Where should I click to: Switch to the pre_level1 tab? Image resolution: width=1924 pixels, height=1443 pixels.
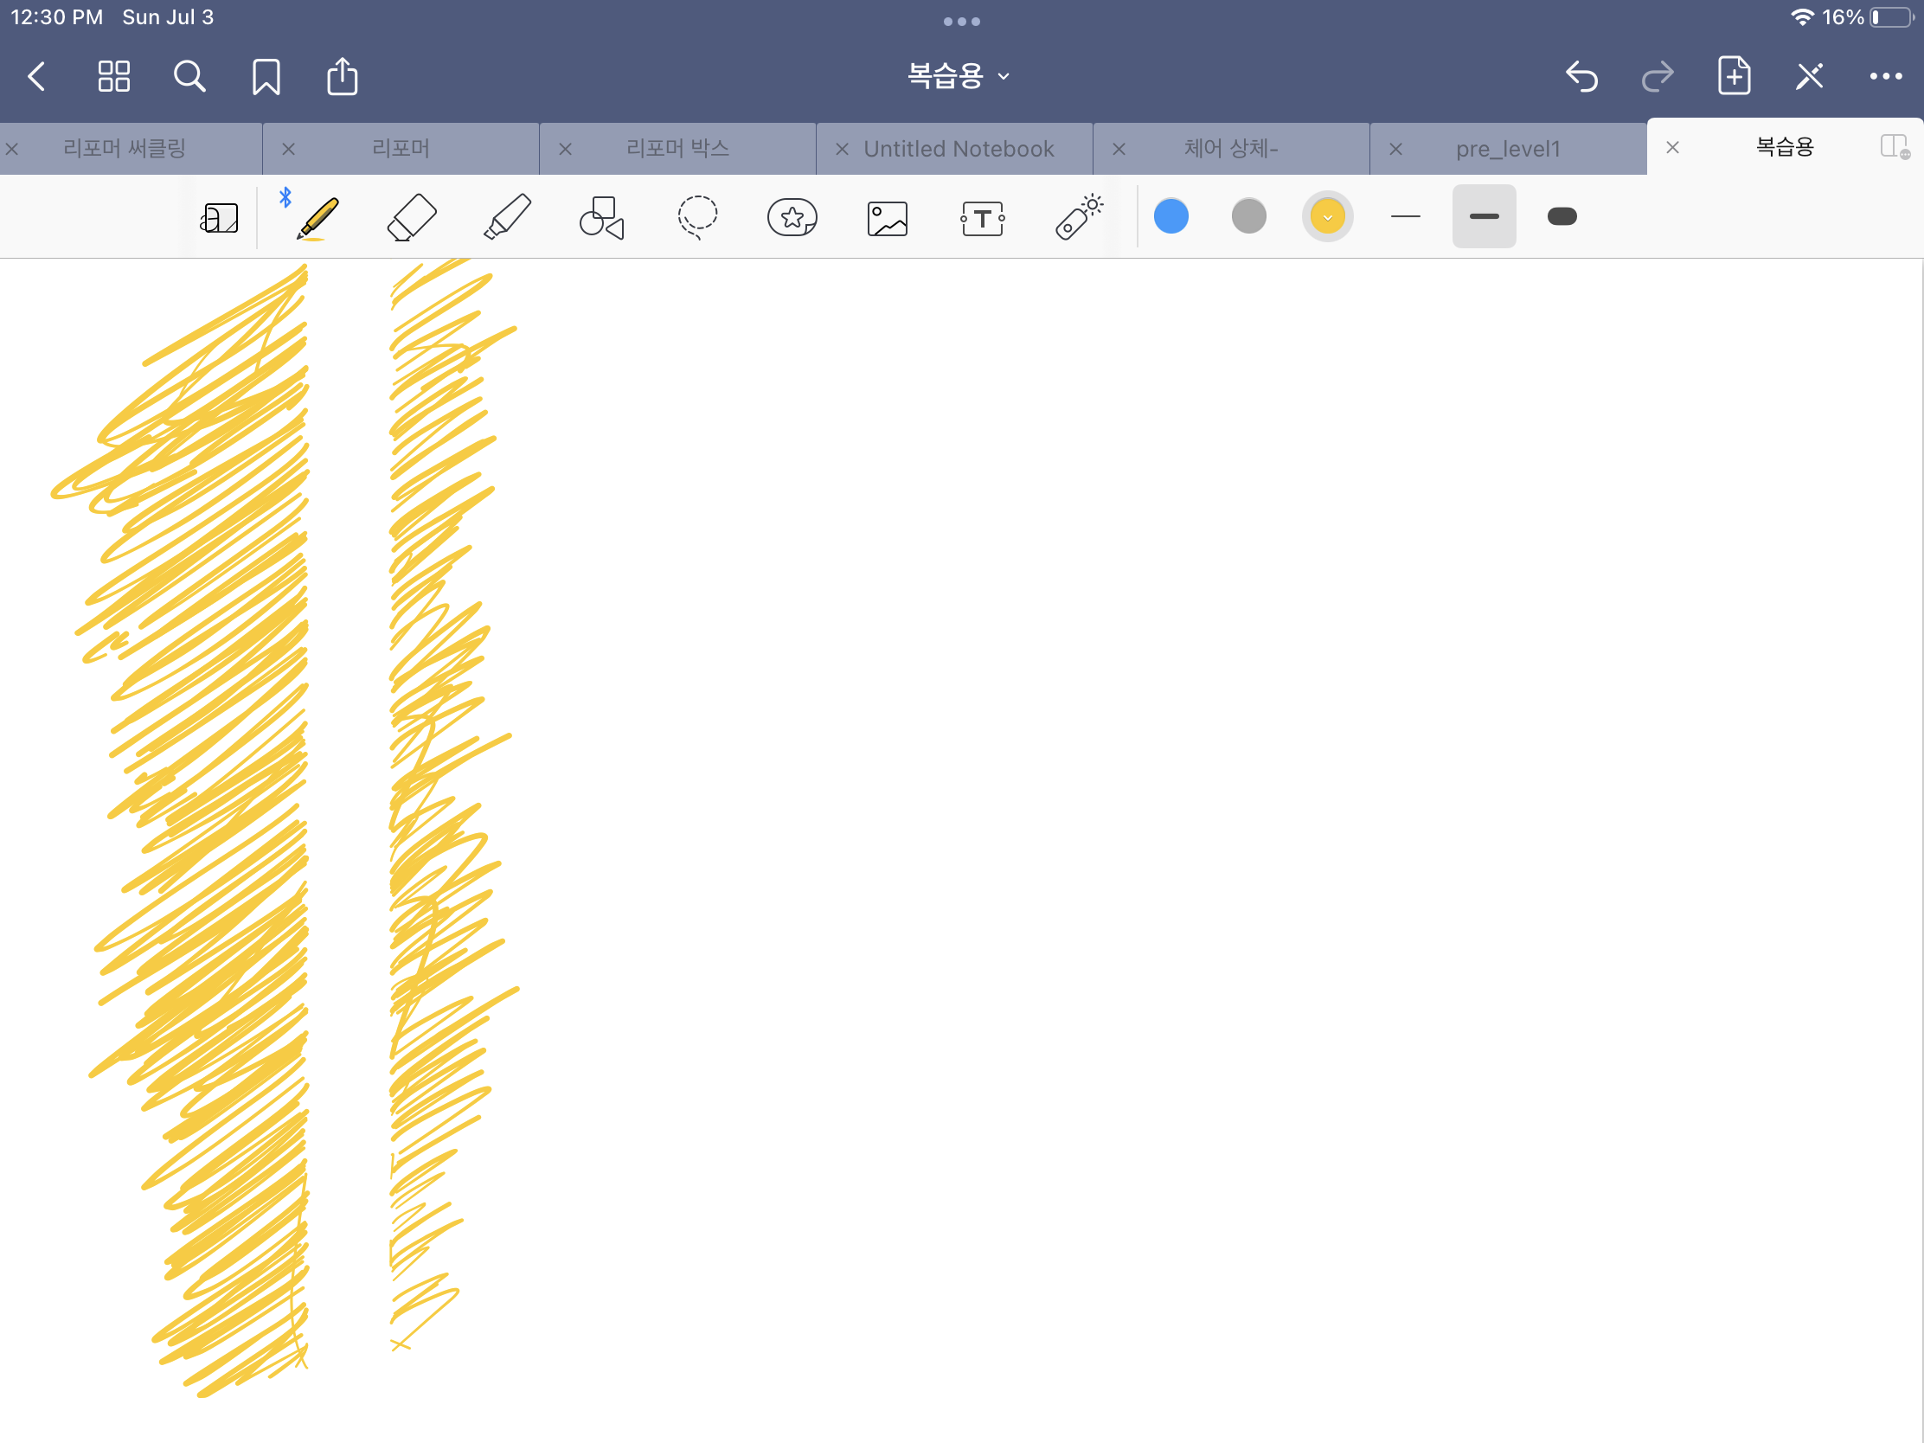[1507, 149]
